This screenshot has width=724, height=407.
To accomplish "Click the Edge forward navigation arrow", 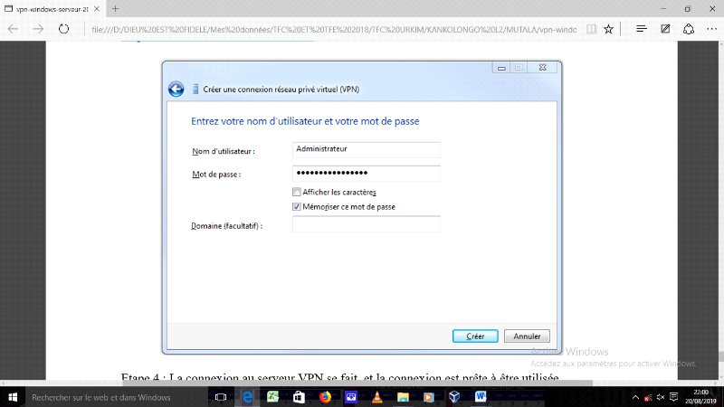I will pos(38,29).
